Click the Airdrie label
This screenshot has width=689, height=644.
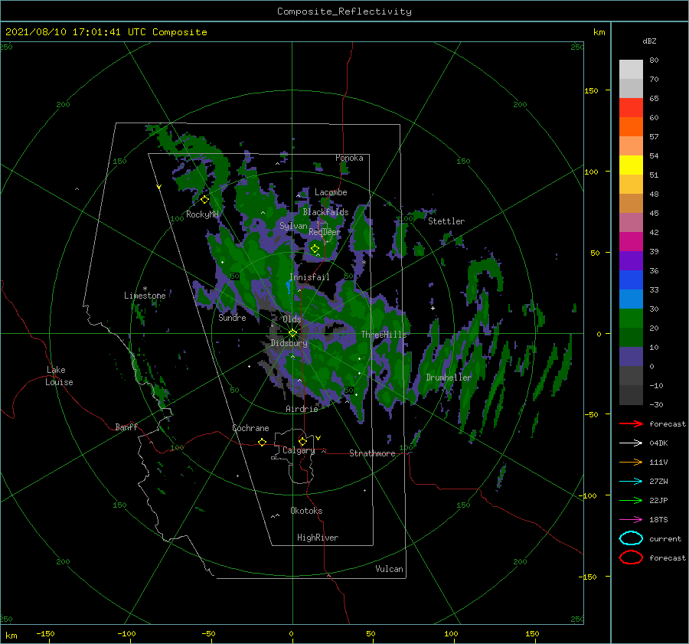click(302, 409)
